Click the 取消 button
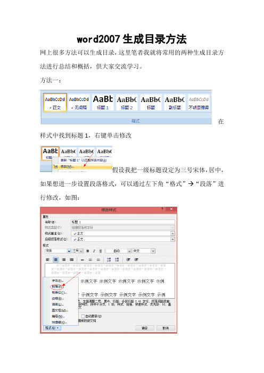The width and height of the screenshot is (264, 373). [x=166, y=328]
